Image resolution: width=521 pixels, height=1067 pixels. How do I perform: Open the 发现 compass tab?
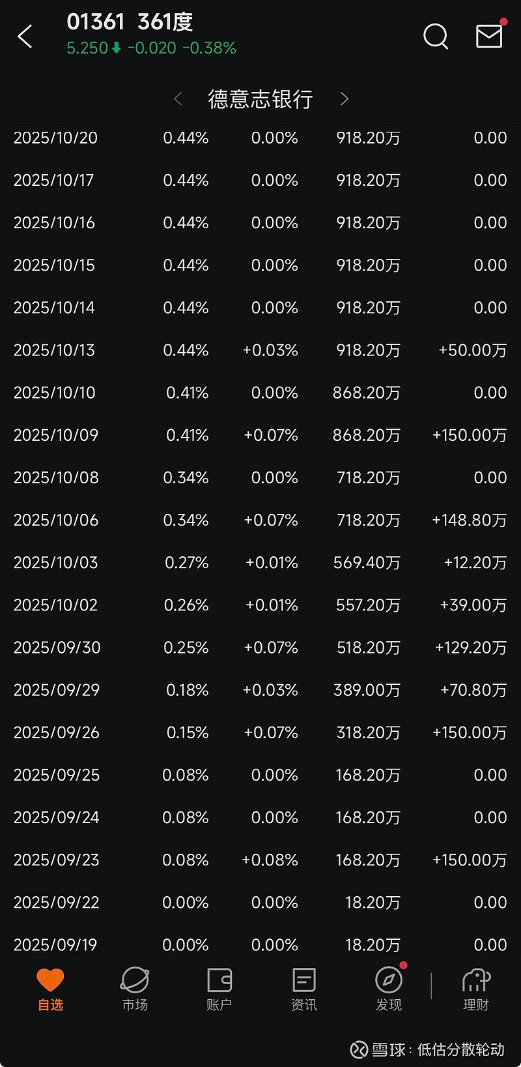pyautogui.click(x=389, y=989)
